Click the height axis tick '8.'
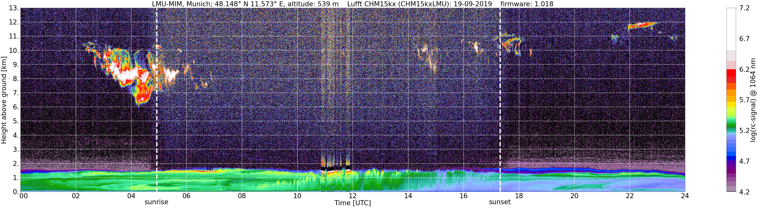 click(x=16, y=79)
